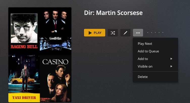This screenshot has height=103, width=190.
Task: Expand the arrow beside Visible on
Action: pos(171,66)
